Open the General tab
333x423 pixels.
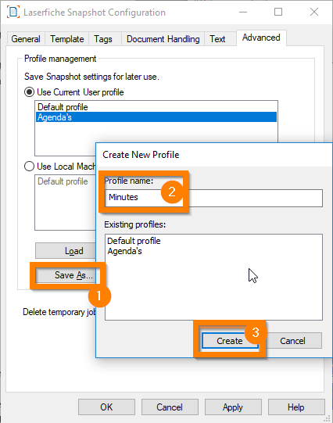pos(26,39)
